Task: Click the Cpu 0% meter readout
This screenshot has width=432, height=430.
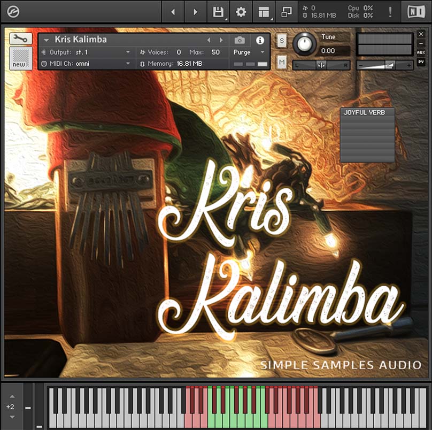Action: click(360, 8)
